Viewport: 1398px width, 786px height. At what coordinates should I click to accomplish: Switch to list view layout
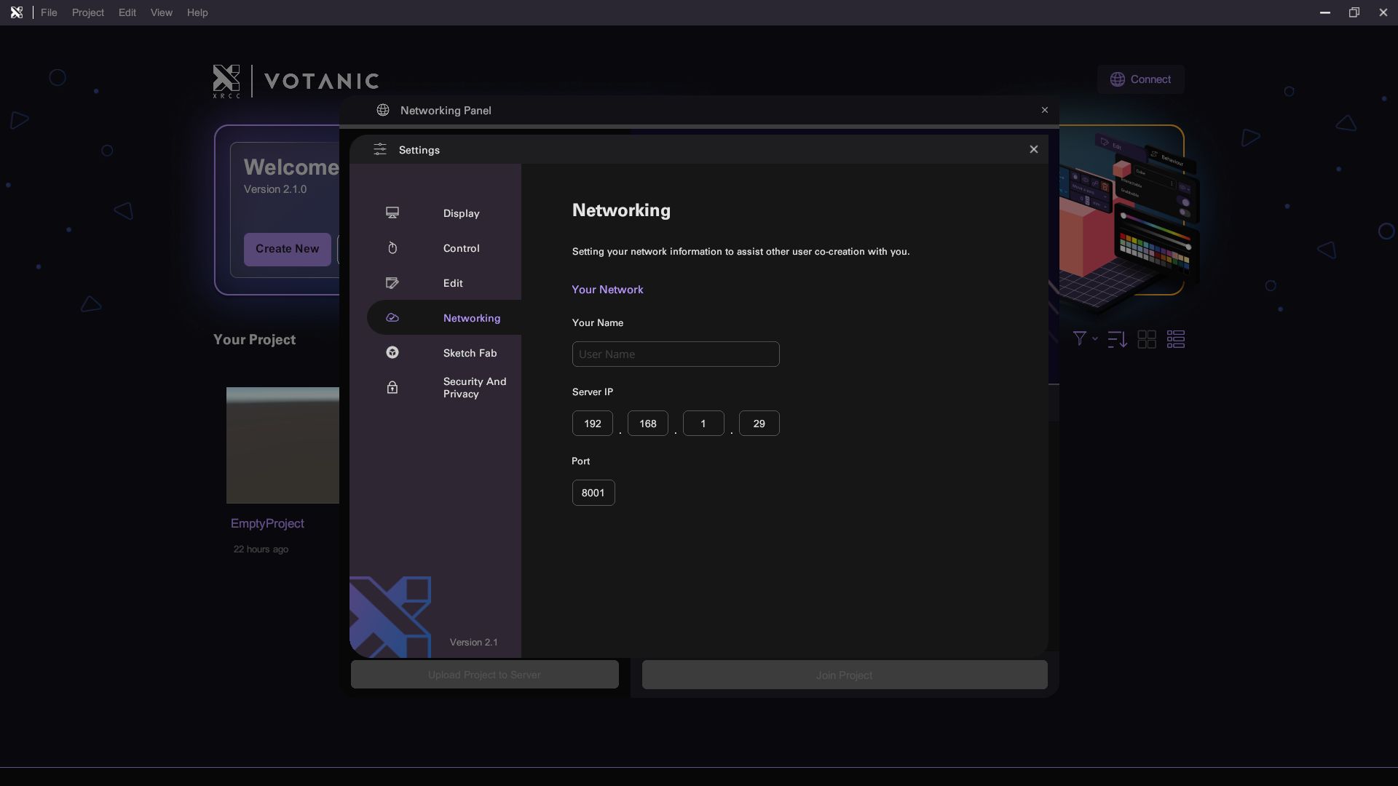(1176, 339)
